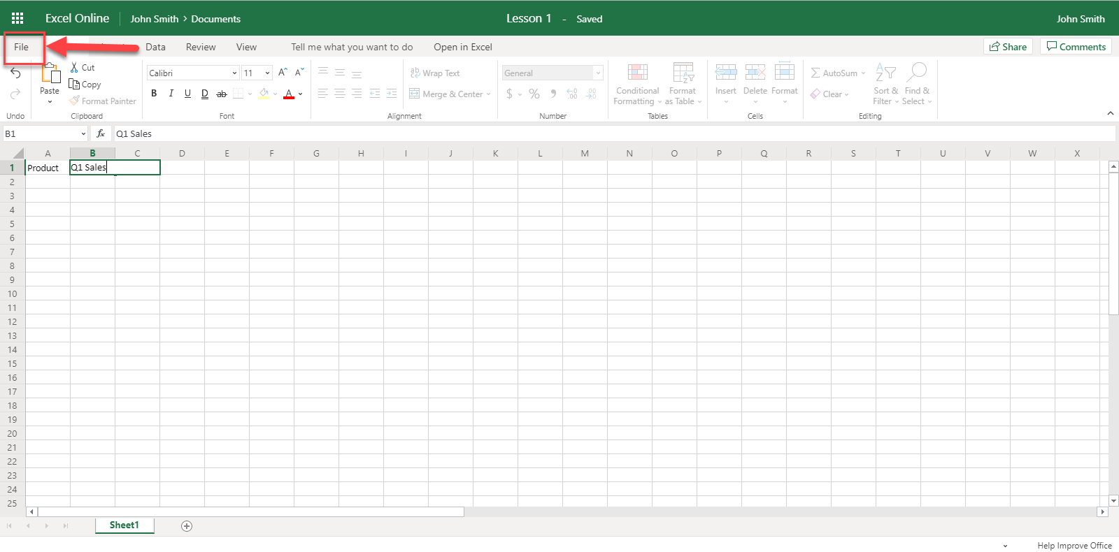Open the Comments pane
1119x552 pixels.
pos(1076,47)
